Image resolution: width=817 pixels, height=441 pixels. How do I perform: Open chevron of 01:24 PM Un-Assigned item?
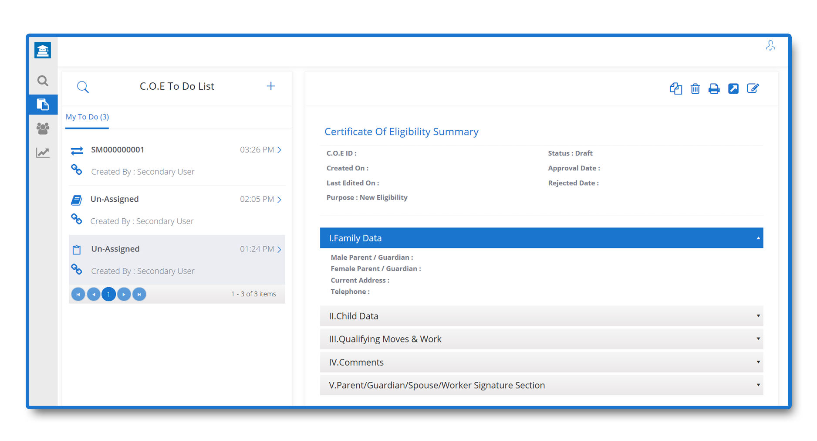(x=280, y=249)
